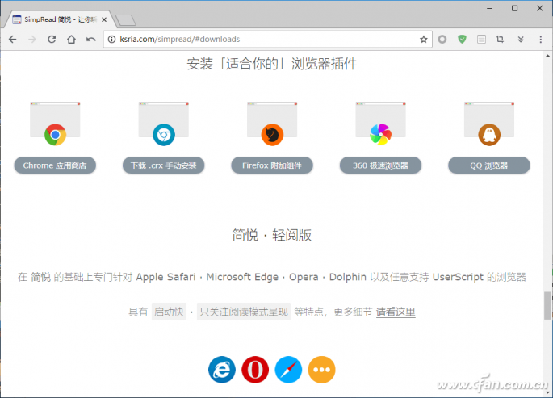Open the green shield extension

[462, 39]
